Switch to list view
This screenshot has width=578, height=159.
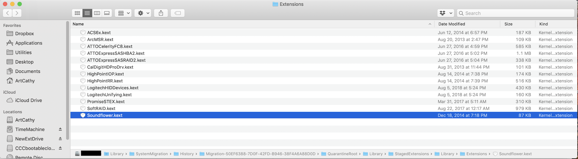(87, 13)
